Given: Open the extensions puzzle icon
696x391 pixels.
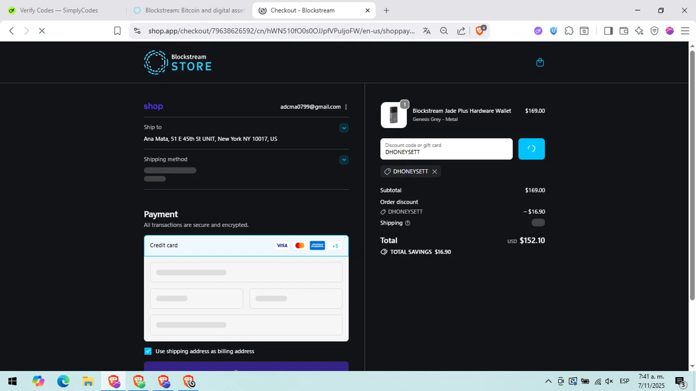Looking at the screenshot, I should 569,31.
